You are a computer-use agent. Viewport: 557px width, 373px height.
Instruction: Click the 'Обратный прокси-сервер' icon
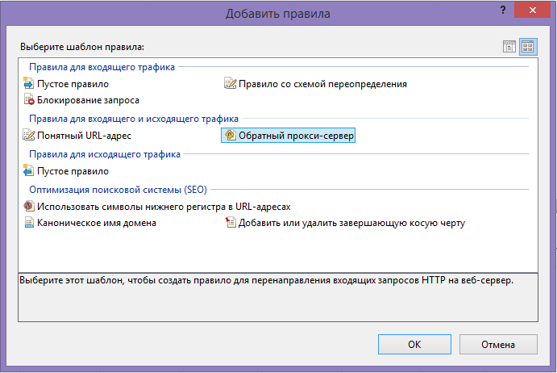pyautogui.click(x=230, y=136)
